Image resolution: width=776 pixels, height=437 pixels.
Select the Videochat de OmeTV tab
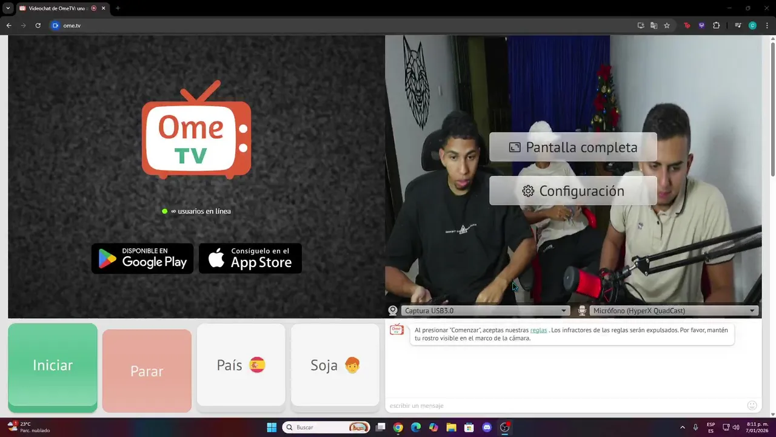(x=62, y=8)
